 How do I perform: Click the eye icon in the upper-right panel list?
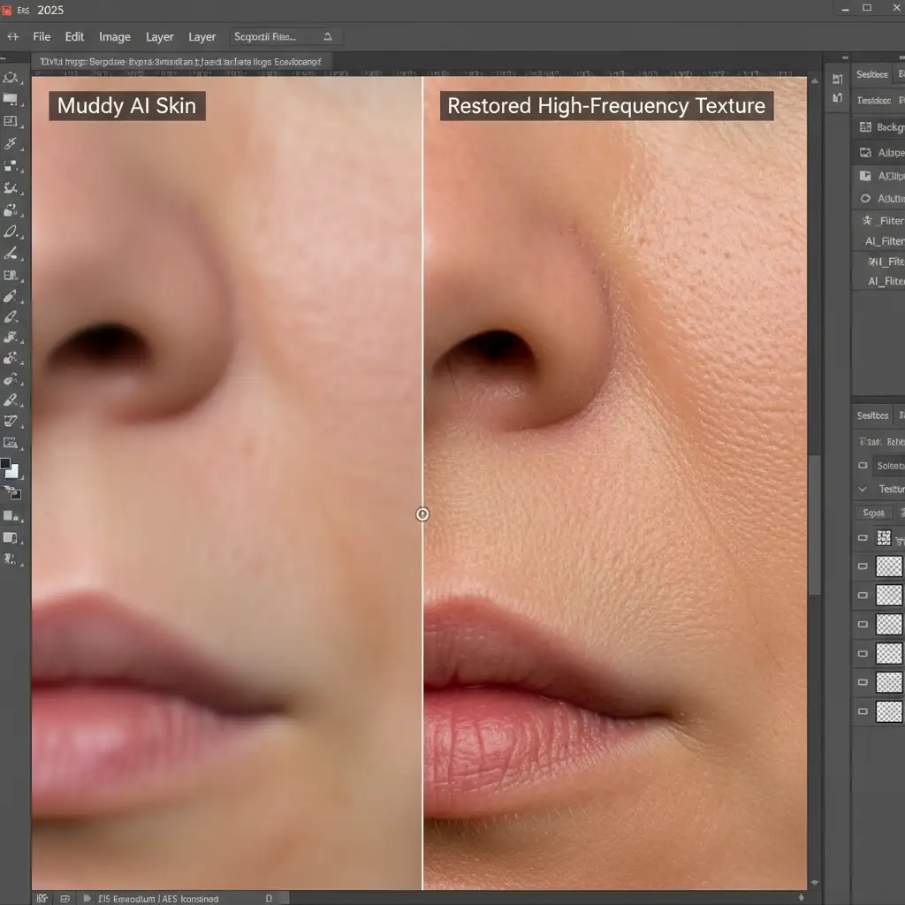[864, 199]
